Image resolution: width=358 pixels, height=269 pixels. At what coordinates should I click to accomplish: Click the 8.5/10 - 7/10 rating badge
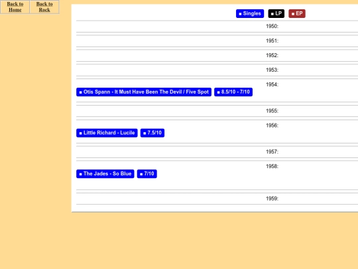pos(233,92)
